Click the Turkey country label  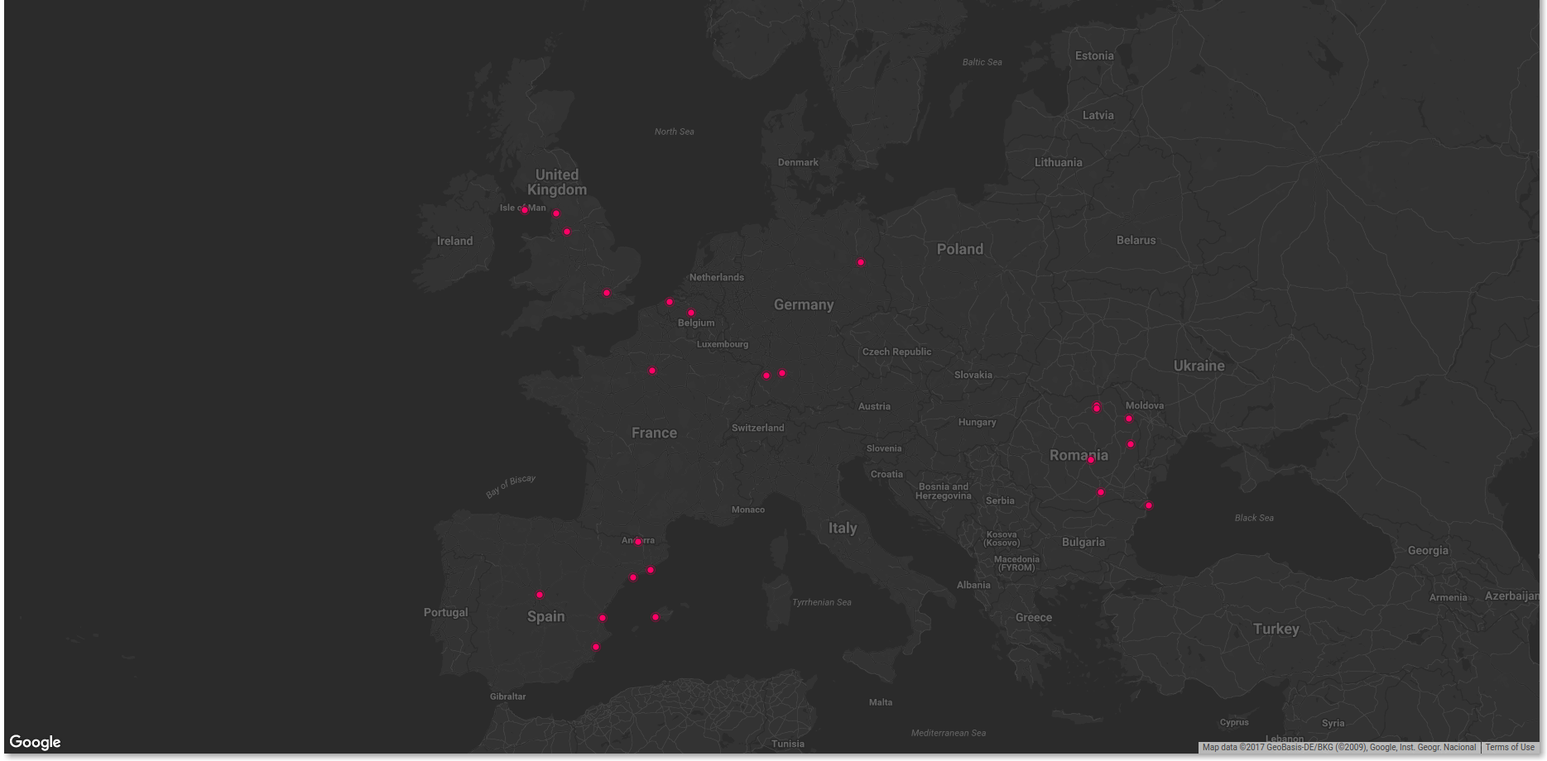click(1276, 629)
